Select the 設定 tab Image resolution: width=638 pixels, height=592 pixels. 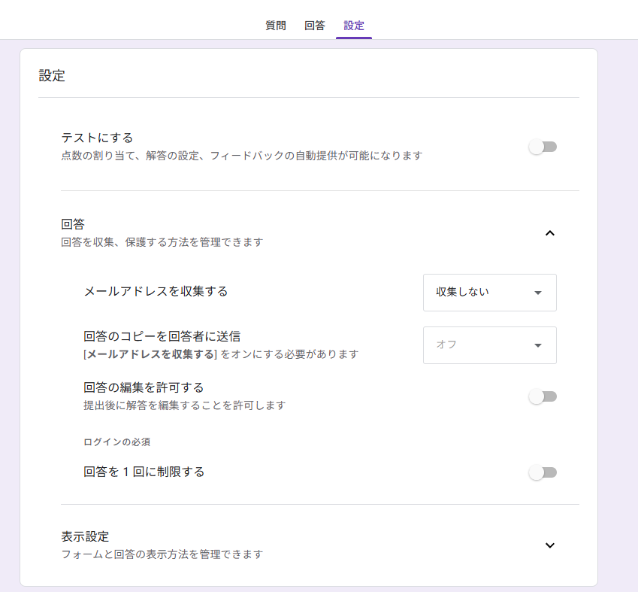point(354,26)
